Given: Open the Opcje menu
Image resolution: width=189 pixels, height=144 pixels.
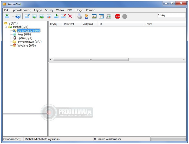Looking at the screenshot, I should pos(79,10).
